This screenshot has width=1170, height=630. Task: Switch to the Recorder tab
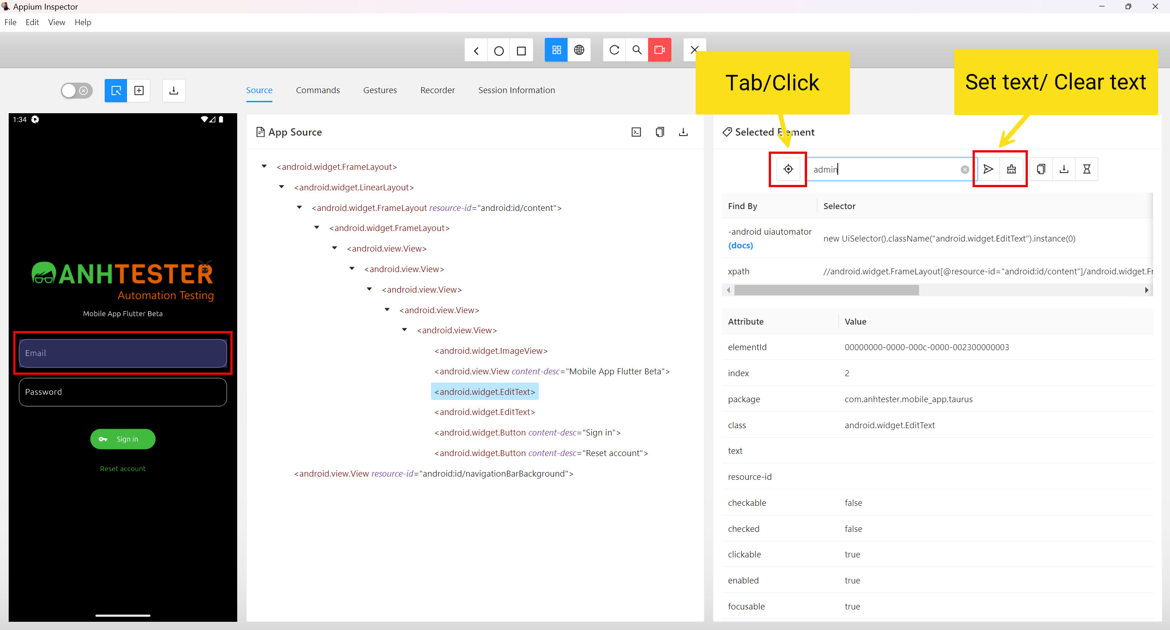point(437,90)
